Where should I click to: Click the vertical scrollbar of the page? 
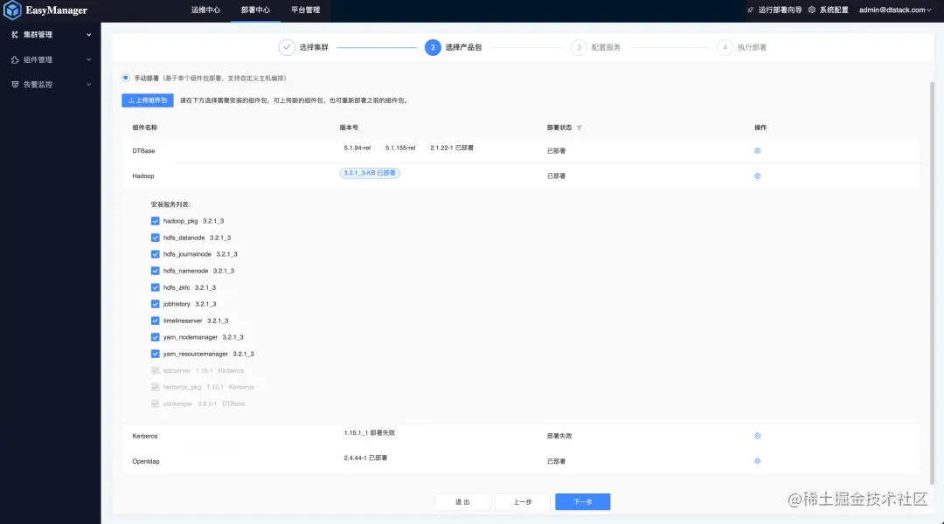click(x=932, y=283)
